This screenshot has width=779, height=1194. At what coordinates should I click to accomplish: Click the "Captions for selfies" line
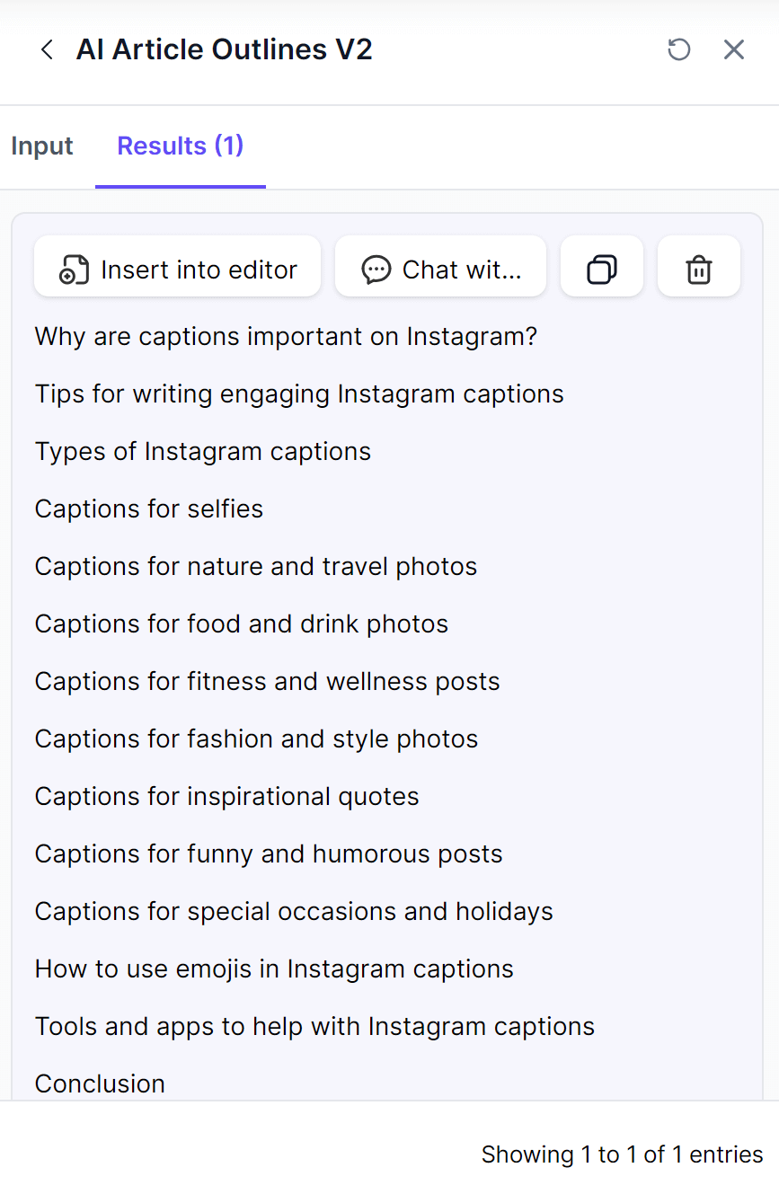click(x=149, y=509)
